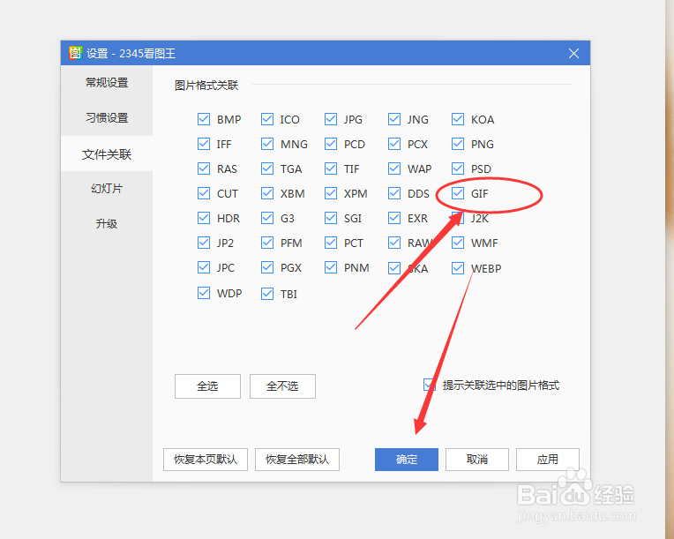Toggle the PSD format checkbox
The image size is (674, 539).
coord(458,168)
